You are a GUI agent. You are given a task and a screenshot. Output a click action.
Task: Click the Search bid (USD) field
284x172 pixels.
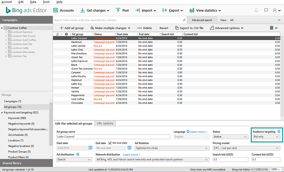coord(230,160)
